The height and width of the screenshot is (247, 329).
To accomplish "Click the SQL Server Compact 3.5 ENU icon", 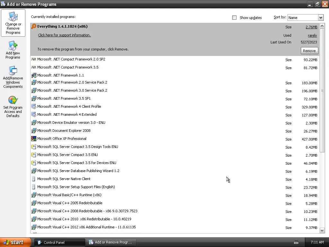I will [x=33, y=155].
